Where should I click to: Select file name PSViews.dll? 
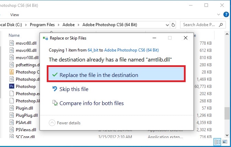click(26, 130)
